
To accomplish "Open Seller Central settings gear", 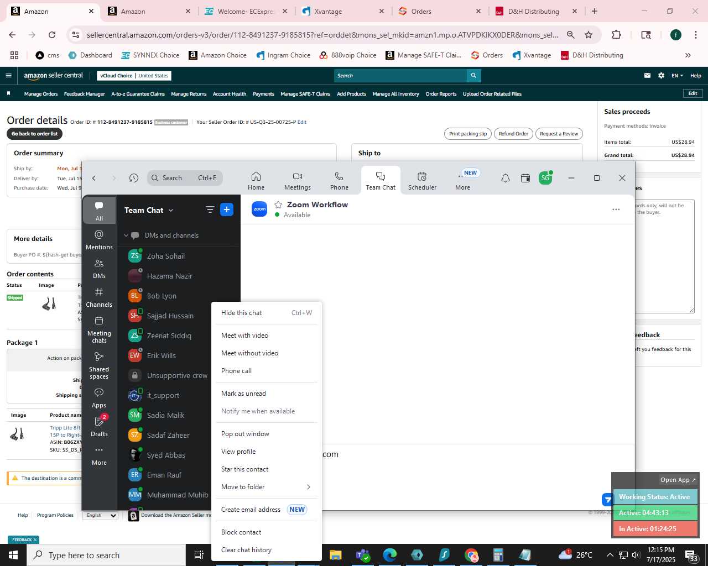I will point(661,76).
